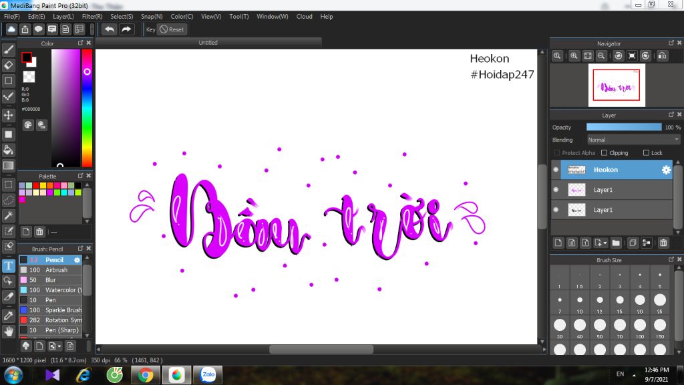Flip canvas view in Navigator
Screen dimensions: 684x385
tap(663, 56)
